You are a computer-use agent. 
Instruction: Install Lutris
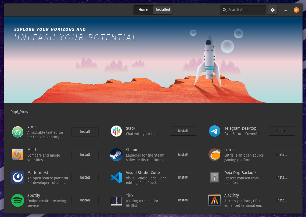point(282,154)
